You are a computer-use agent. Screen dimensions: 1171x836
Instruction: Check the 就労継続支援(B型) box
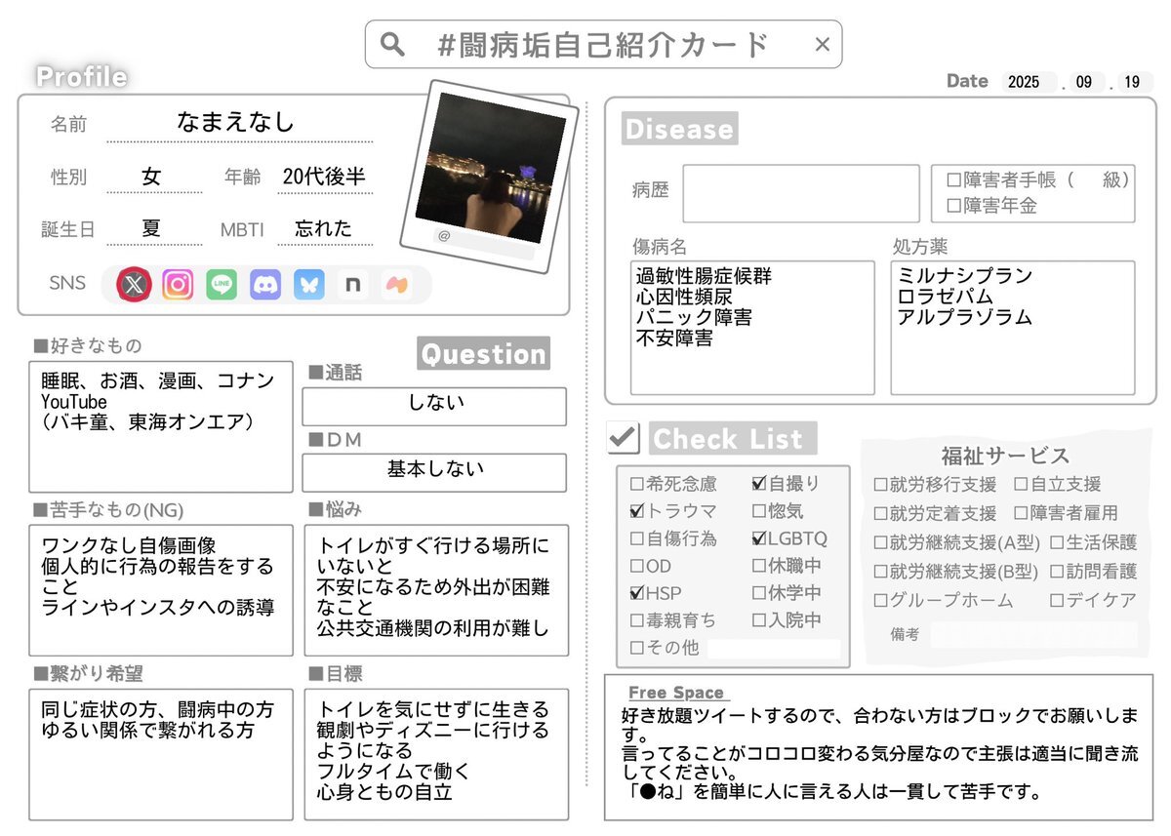coord(880,572)
